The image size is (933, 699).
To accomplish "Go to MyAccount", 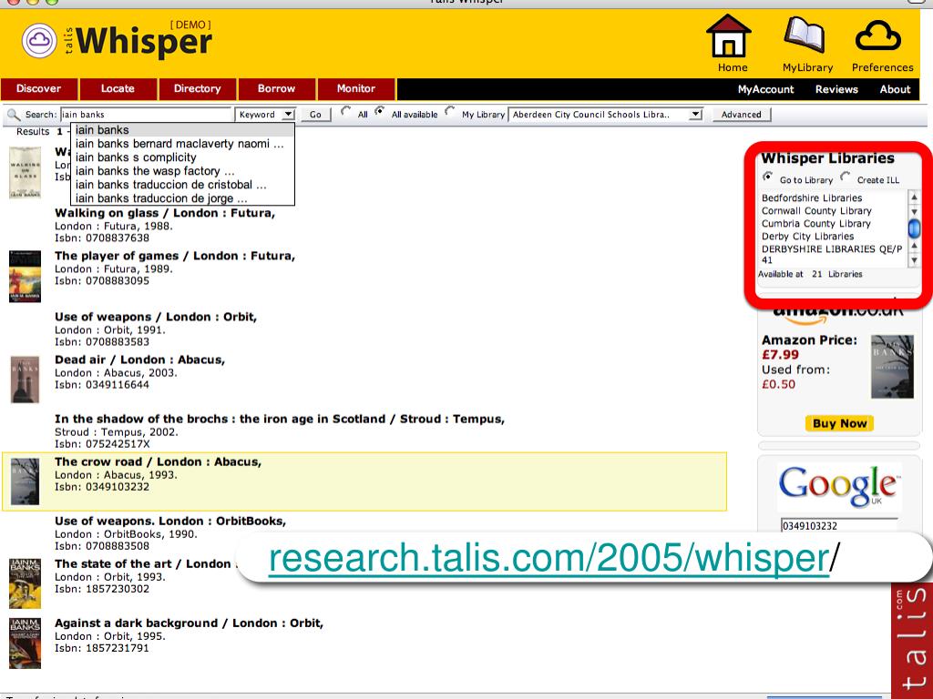I will pyautogui.click(x=765, y=89).
